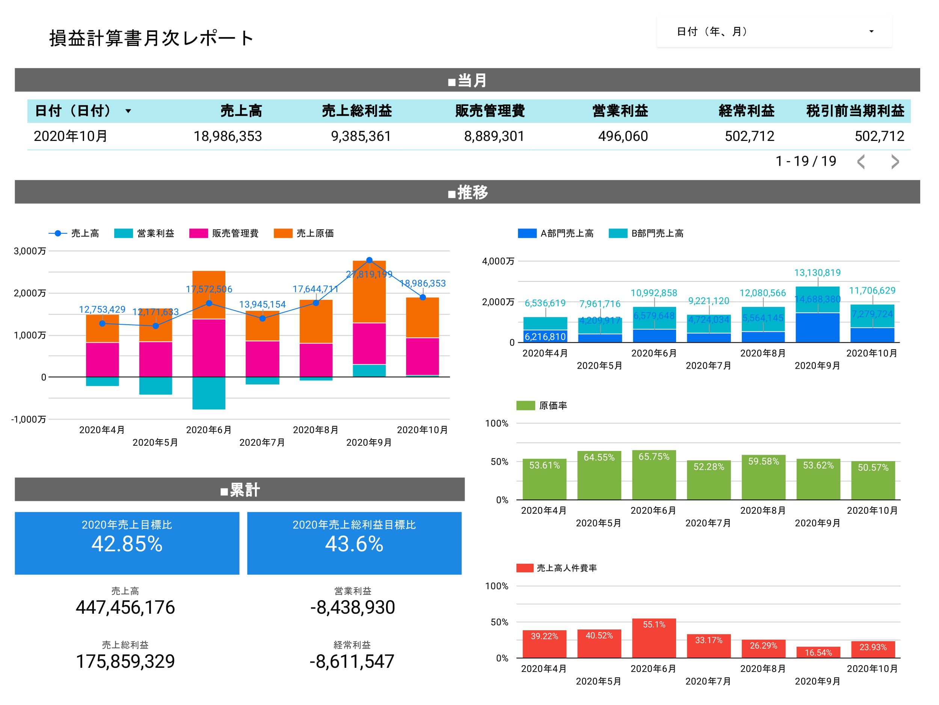Go to previous table page arrow

(860, 162)
